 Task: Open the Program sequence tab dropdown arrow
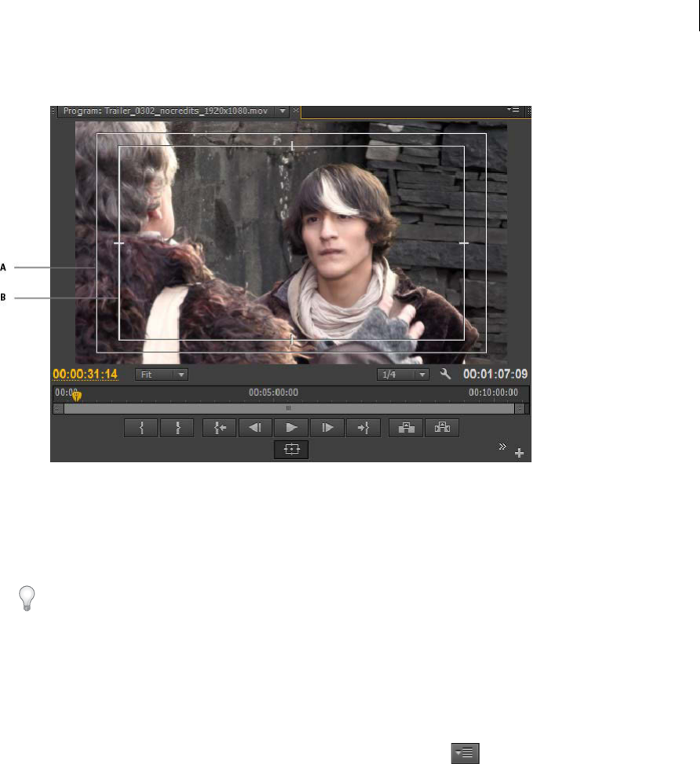coord(282,111)
